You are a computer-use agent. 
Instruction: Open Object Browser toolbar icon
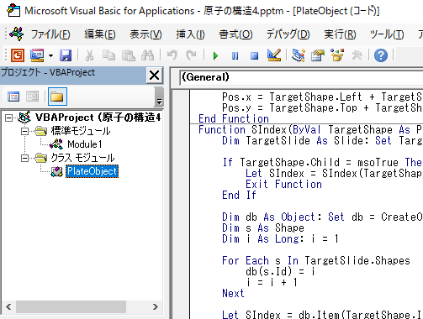[x=337, y=55]
